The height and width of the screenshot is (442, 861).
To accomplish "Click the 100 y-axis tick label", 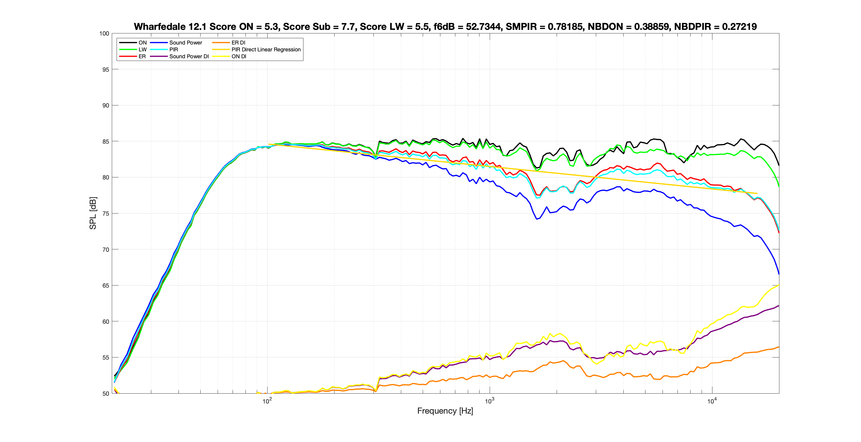I will click(x=104, y=33).
